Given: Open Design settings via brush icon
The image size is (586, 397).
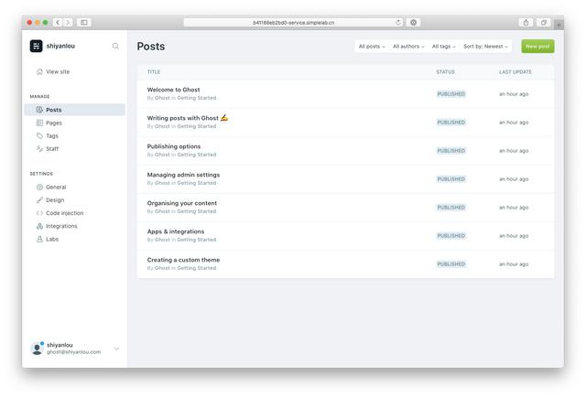Looking at the screenshot, I should [39, 199].
